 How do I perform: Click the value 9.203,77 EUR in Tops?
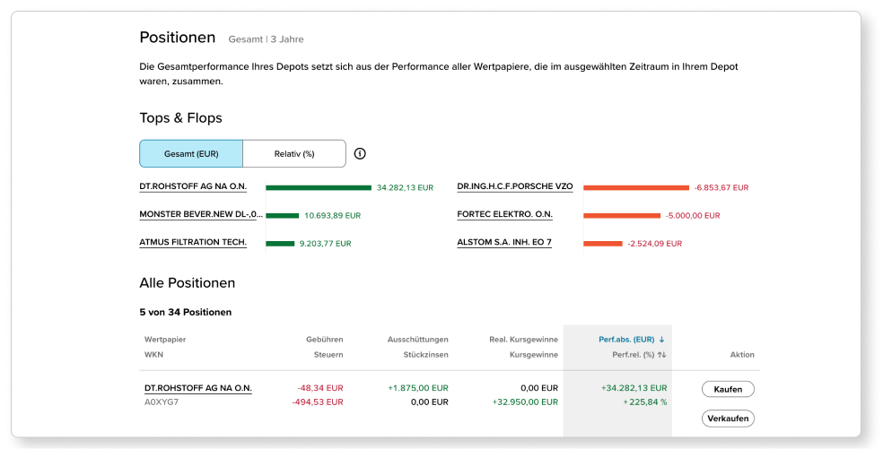325,244
